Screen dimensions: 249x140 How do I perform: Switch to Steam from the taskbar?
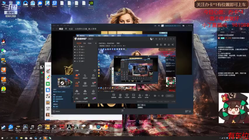[40, 138]
